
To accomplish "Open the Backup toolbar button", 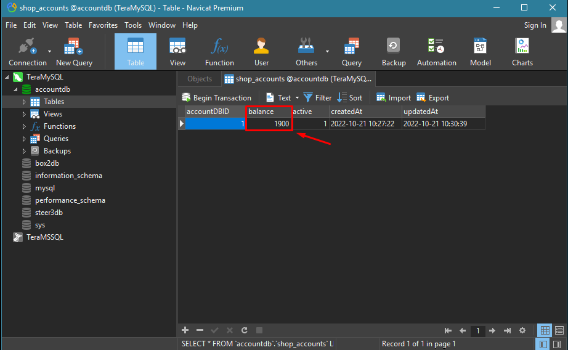I will [394, 52].
